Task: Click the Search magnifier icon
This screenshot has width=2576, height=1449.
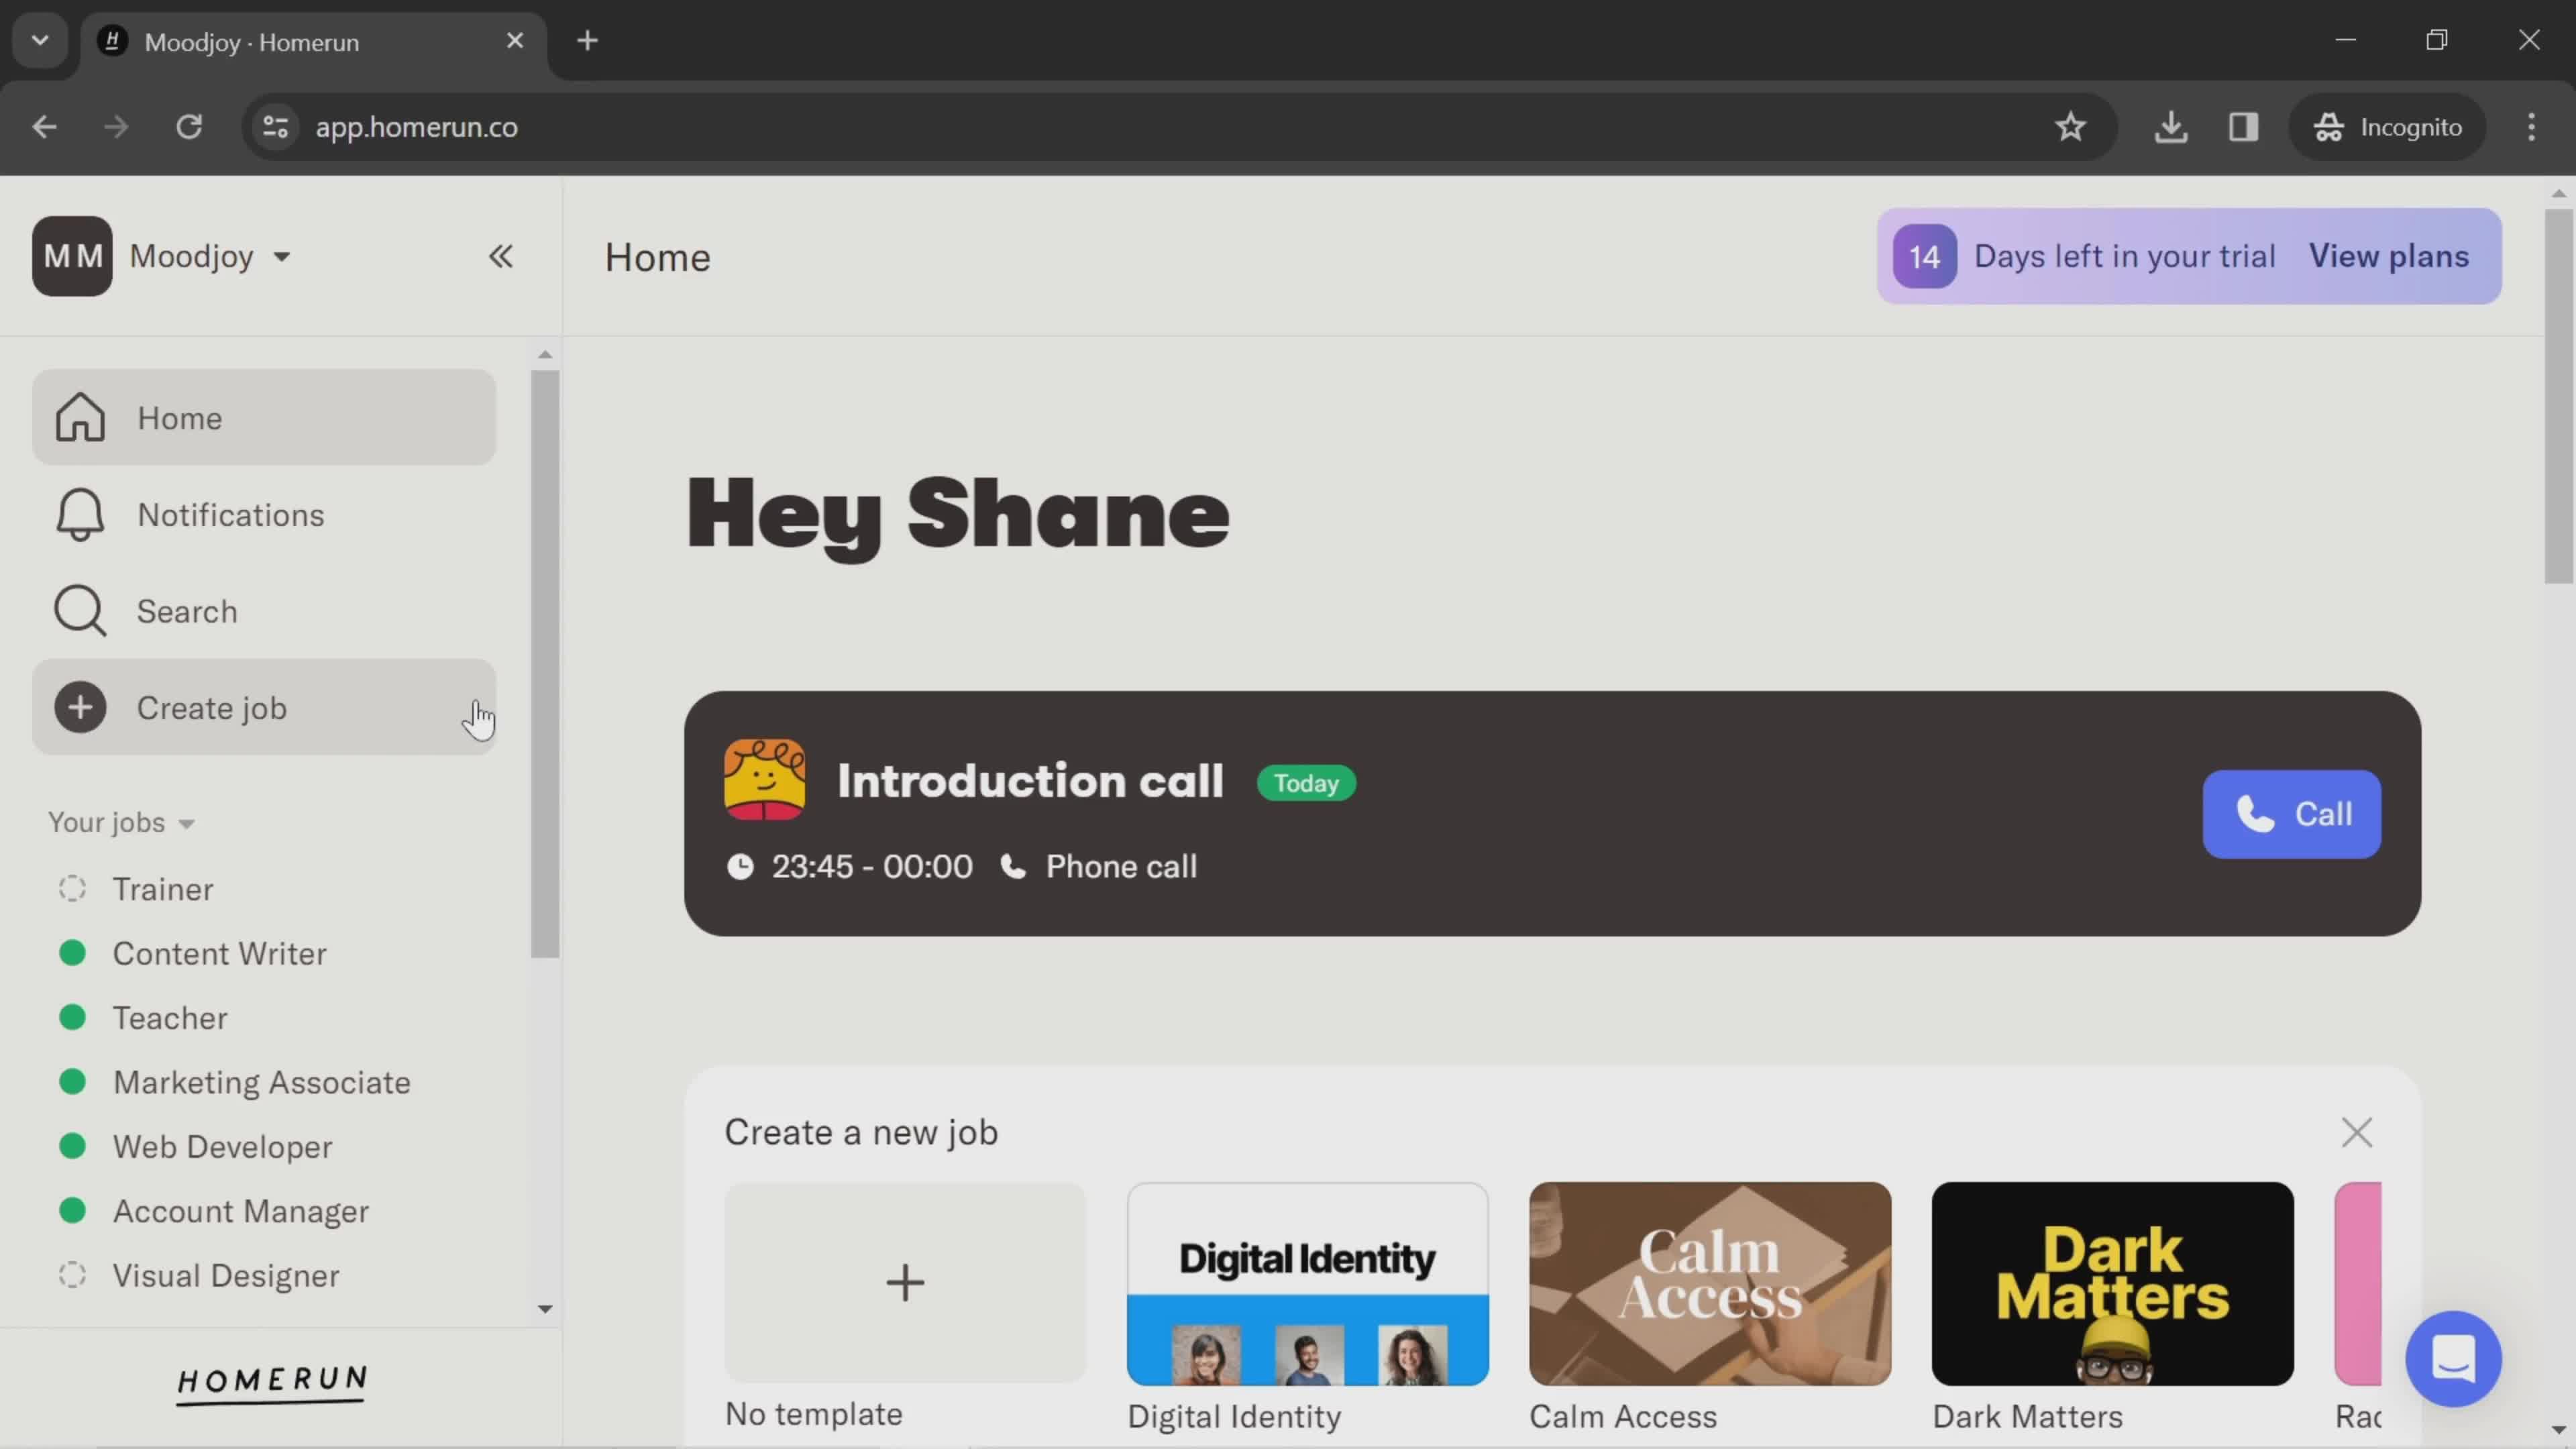Action: (80, 610)
